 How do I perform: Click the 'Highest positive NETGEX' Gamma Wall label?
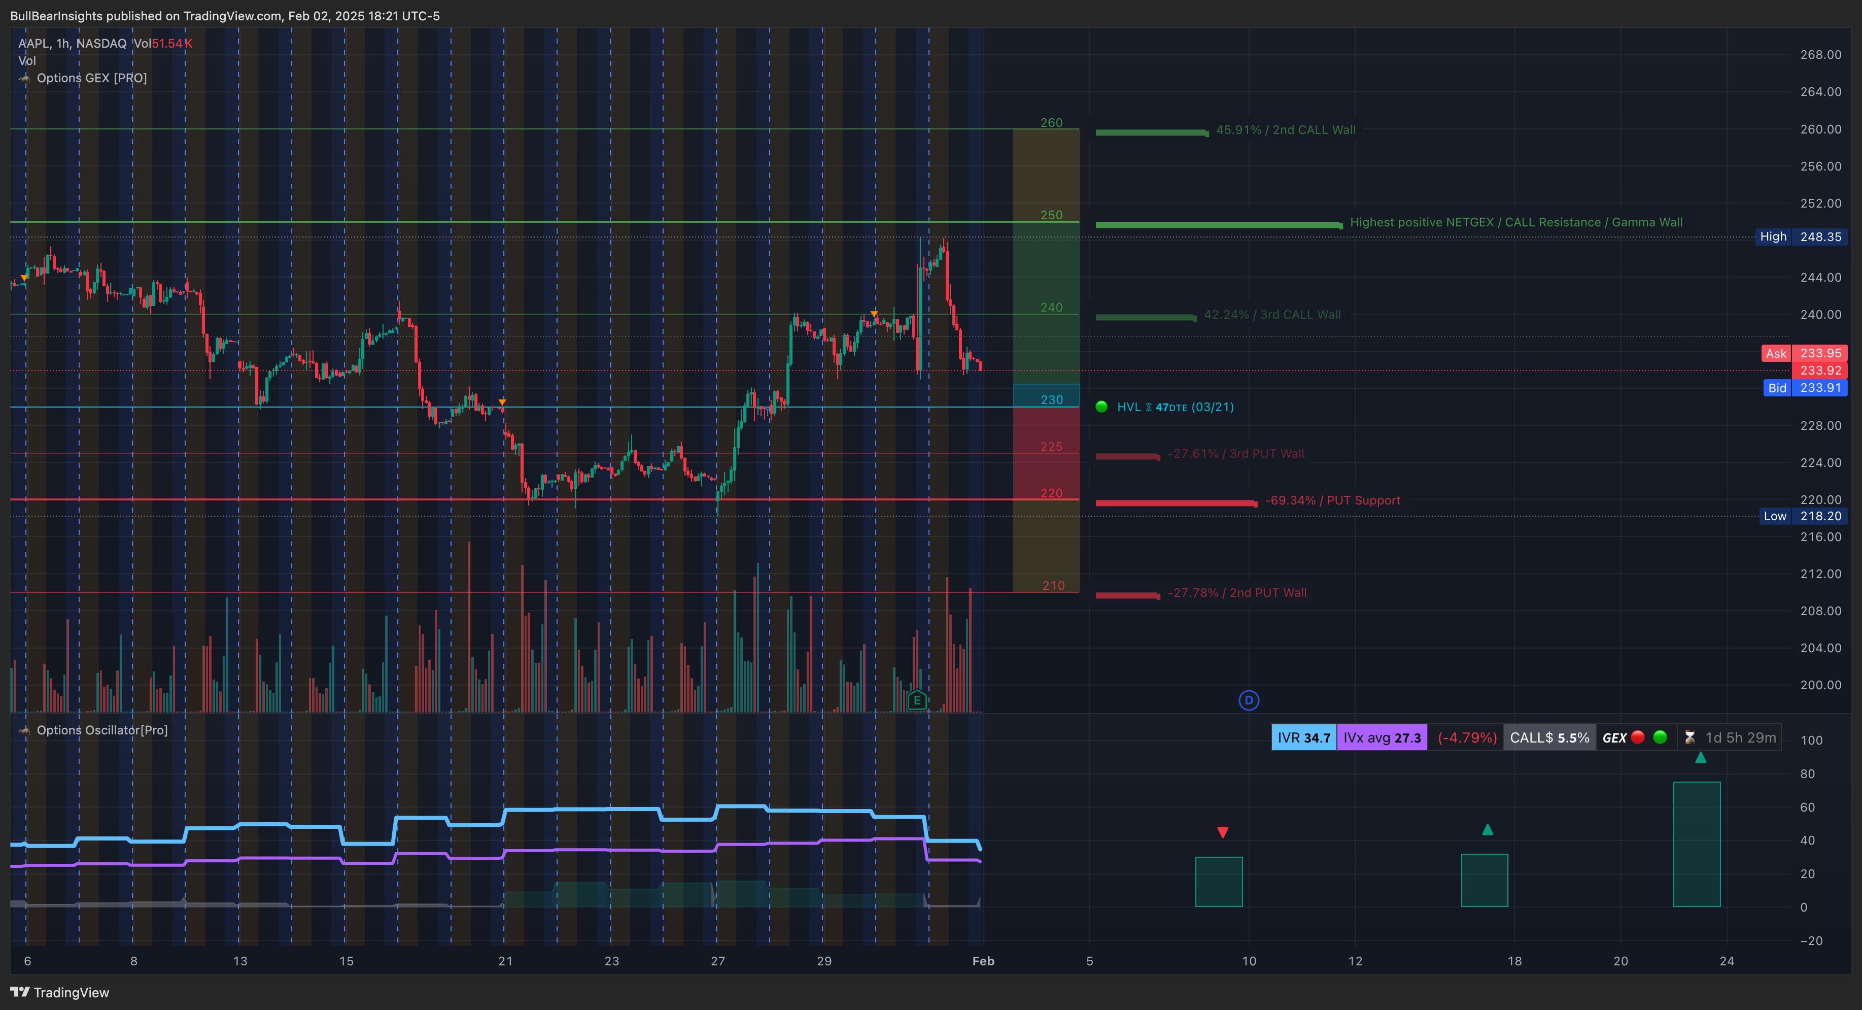pyautogui.click(x=1516, y=223)
